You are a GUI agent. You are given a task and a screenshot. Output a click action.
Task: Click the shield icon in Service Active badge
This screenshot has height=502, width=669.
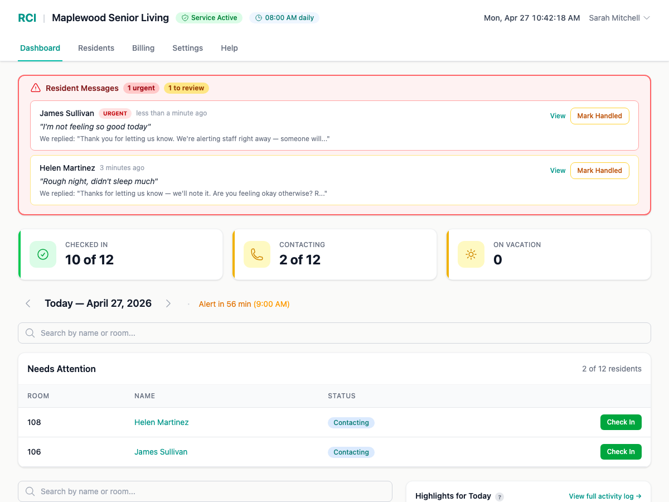pyautogui.click(x=185, y=18)
